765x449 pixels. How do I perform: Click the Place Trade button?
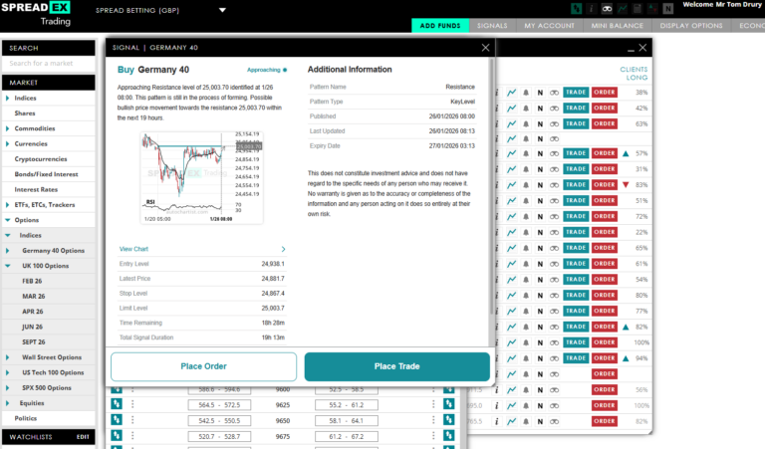point(396,366)
